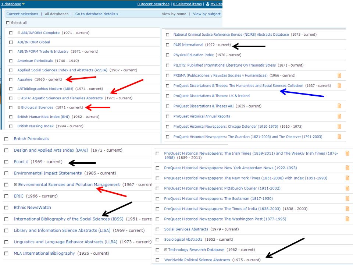Click document icon for Chicago Defender row
This screenshot has height=265, width=353.
[x=339, y=126]
